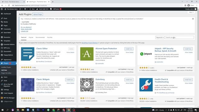199x112 pixels.
Task: Open a new browser tab
Action: [53, 2]
